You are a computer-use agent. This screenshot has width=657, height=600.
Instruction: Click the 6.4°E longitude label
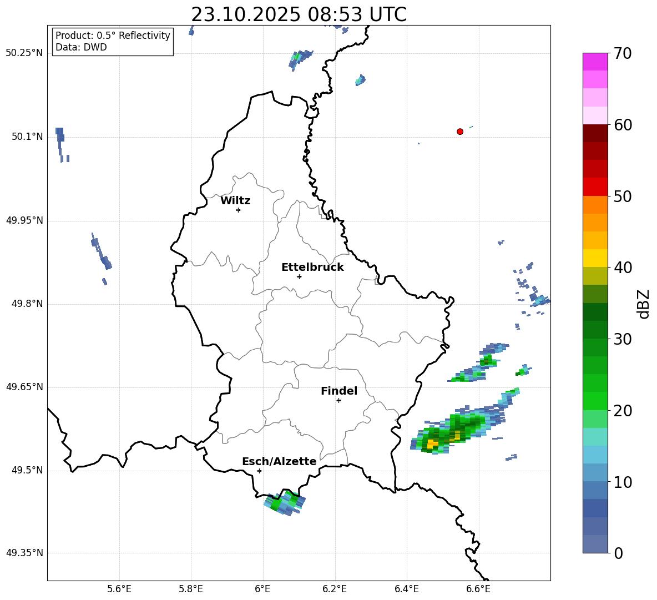click(x=406, y=589)
